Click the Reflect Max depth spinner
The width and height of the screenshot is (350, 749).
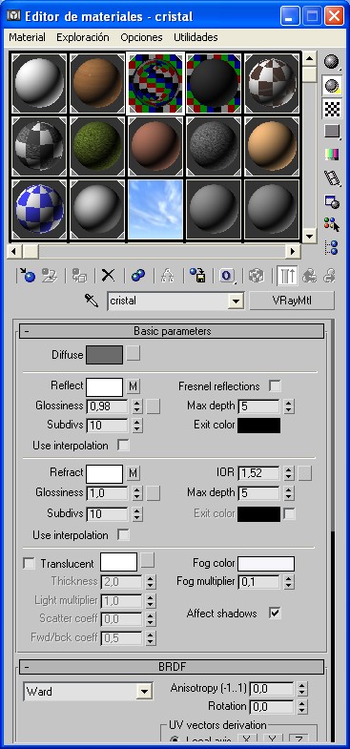(x=288, y=406)
